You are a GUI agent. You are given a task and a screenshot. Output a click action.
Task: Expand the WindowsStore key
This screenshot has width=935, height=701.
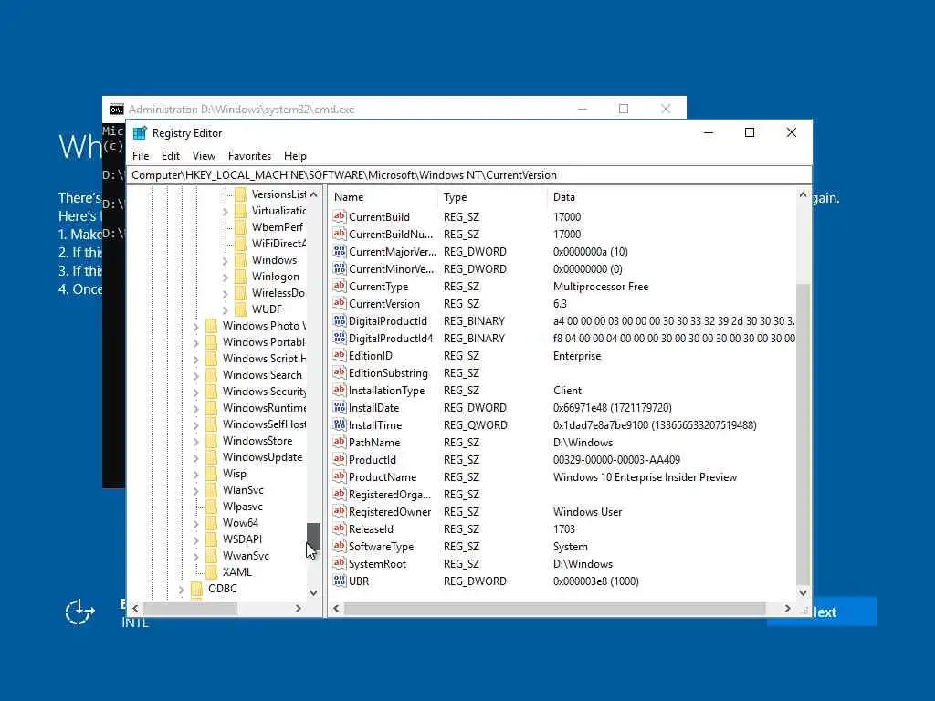195,442
